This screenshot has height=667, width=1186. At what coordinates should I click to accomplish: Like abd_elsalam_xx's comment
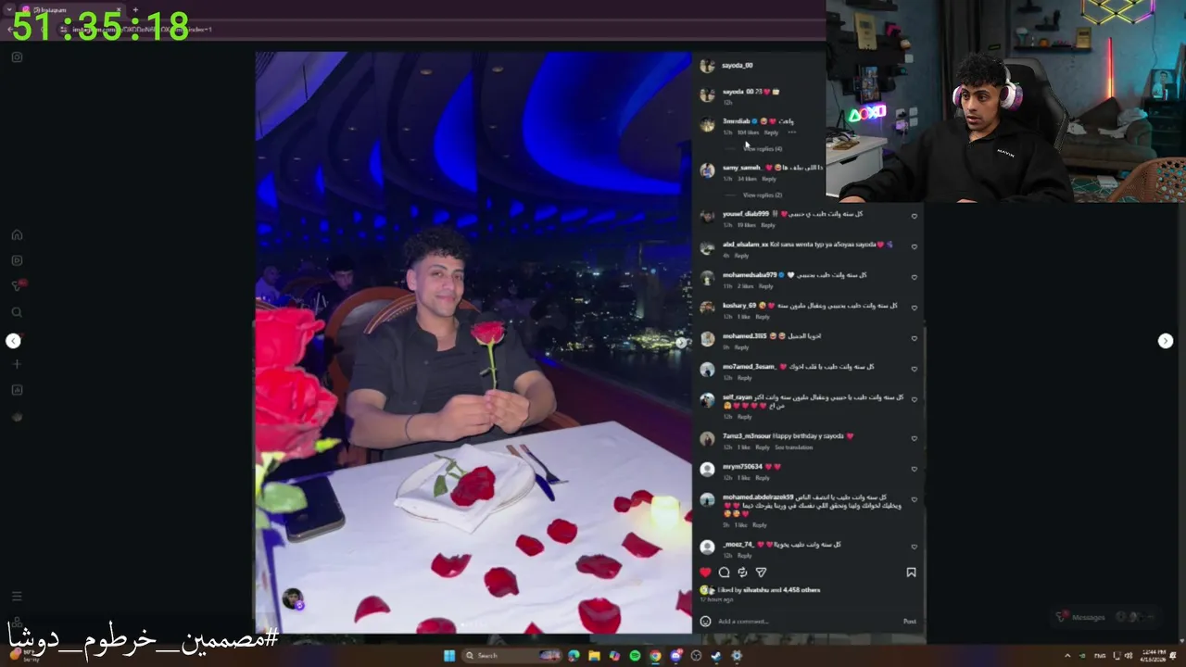coord(914,247)
